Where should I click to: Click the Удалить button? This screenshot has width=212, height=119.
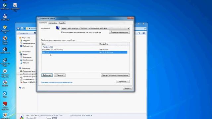[60, 75]
